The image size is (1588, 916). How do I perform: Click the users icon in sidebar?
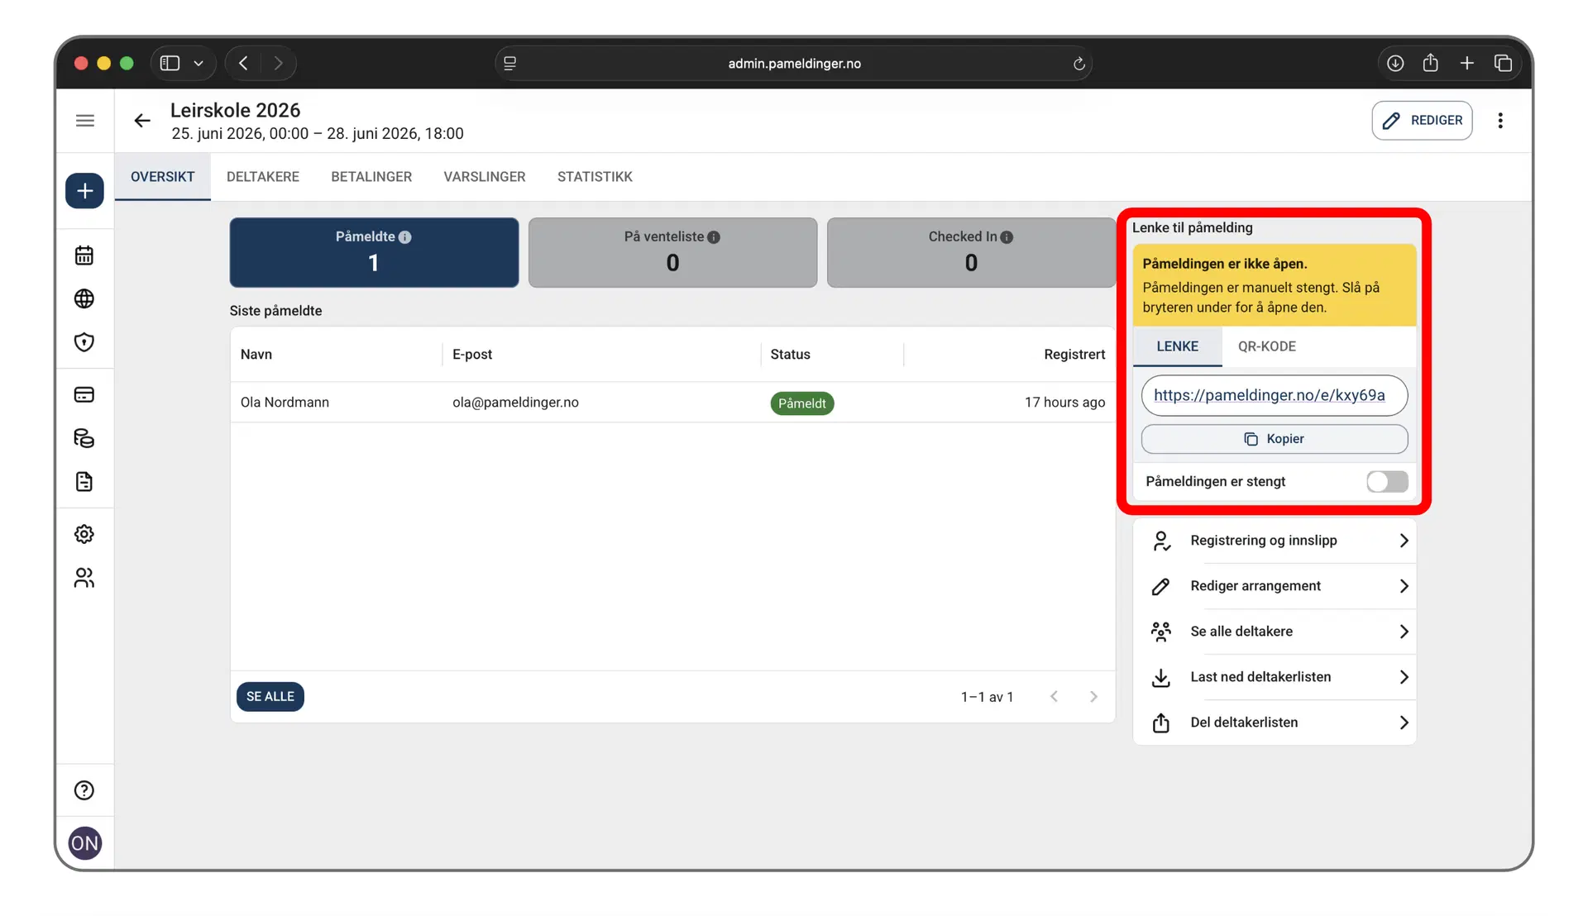(x=84, y=578)
